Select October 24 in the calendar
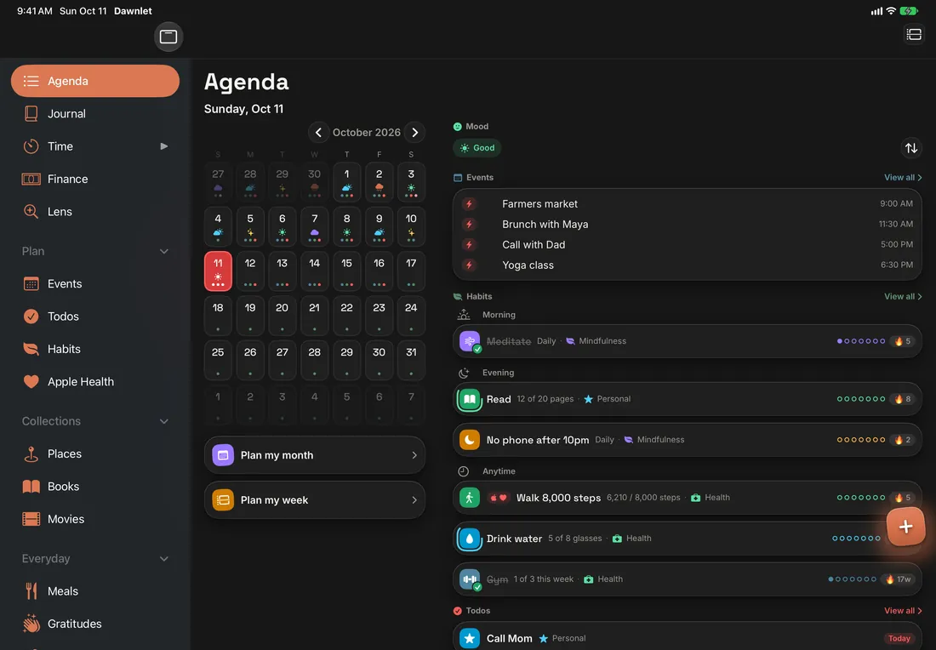 pyautogui.click(x=411, y=316)
